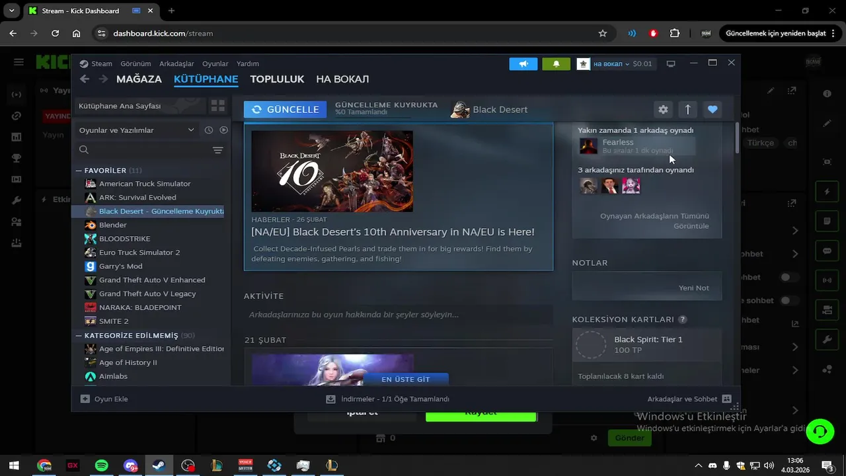The width and height of the screenshot is (846, 476).
Task: Open Spotify from the Windows taskbar
Action: pos(101,465)
